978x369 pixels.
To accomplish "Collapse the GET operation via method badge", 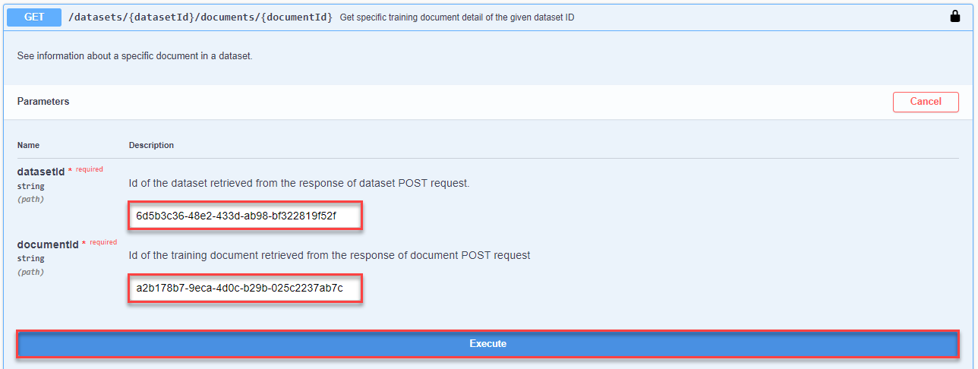I will [34, 17].
